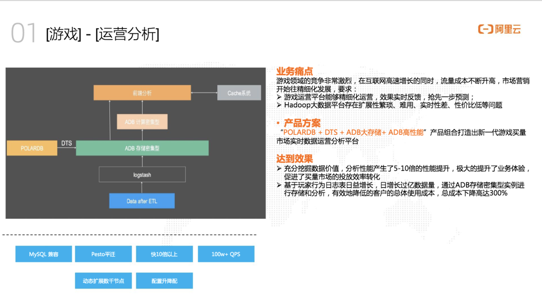Select the 前端分析 box in diagram

point(142,93)
